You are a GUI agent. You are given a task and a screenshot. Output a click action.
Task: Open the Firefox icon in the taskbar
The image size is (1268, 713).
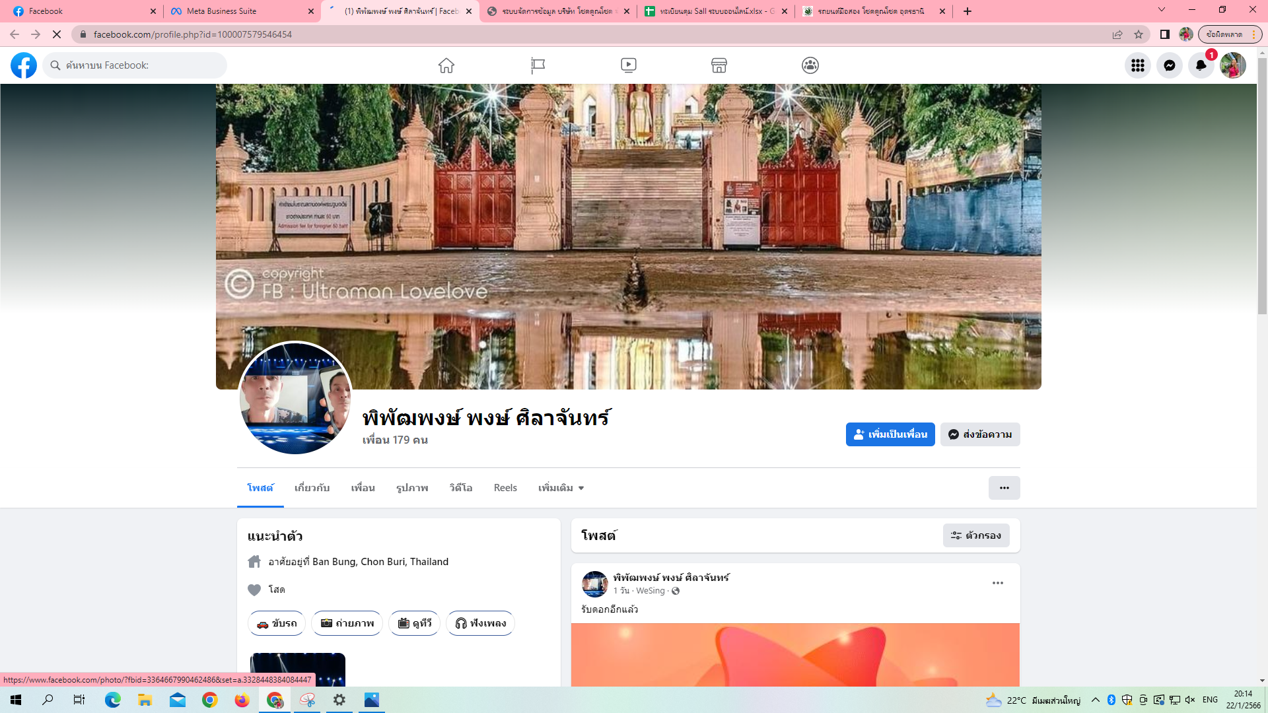[x=242, y=700]
